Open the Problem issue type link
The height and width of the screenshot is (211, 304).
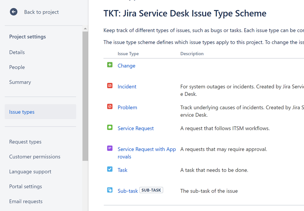(x=128, y=107)
